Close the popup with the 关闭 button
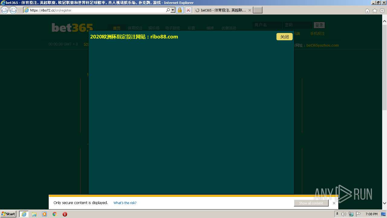The image size is (387, 218). click(x=284, y=37)
